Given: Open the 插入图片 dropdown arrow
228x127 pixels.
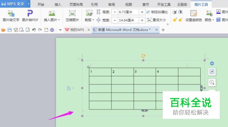Looking at the screenshot, I should click(59, 20).
